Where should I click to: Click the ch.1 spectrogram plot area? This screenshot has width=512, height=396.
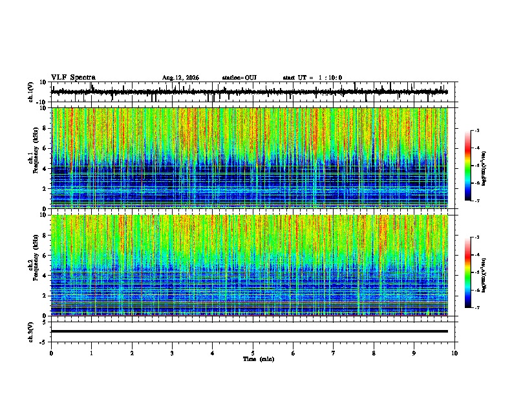pyautogui.click(x=250, y=158)
